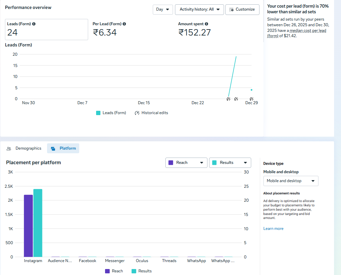Open the Reach metric dropdown

coord(186,163)
